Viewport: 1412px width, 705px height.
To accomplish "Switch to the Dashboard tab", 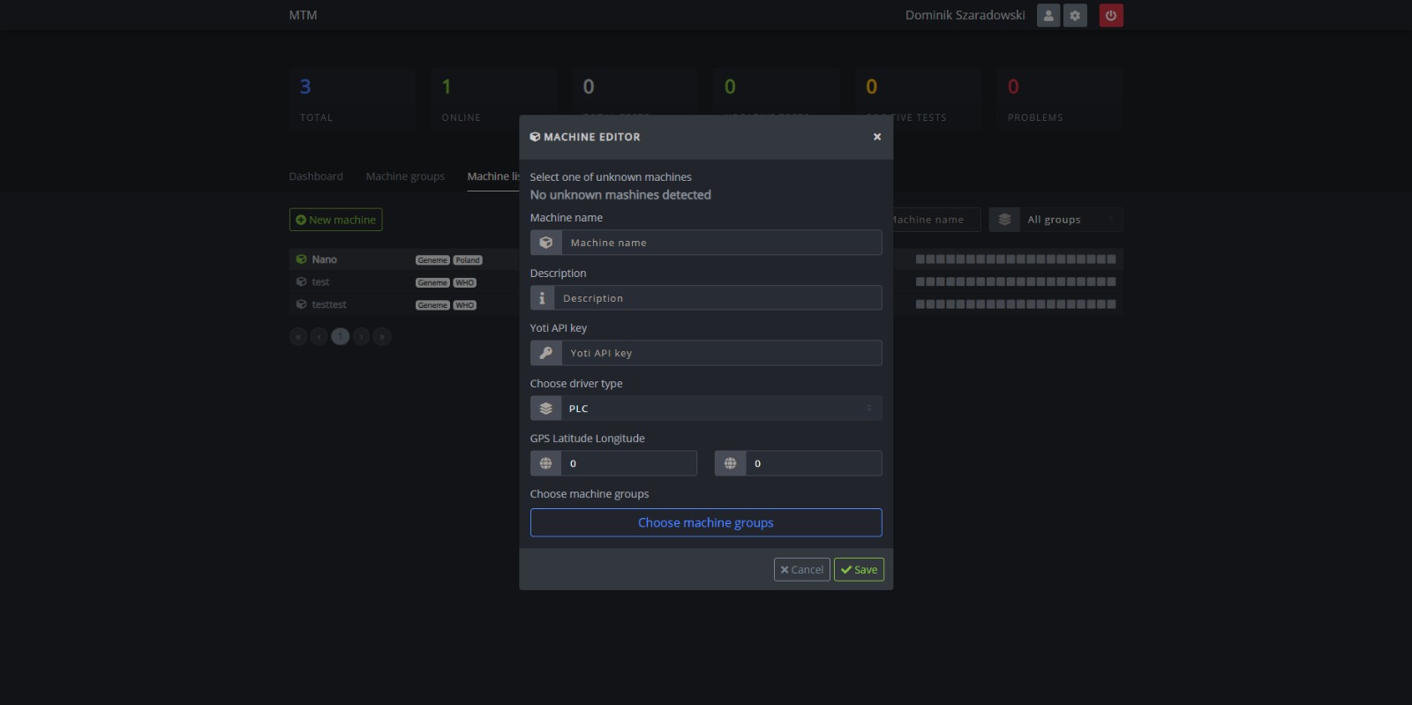I will pyautogui.click(x=316, y=176).
